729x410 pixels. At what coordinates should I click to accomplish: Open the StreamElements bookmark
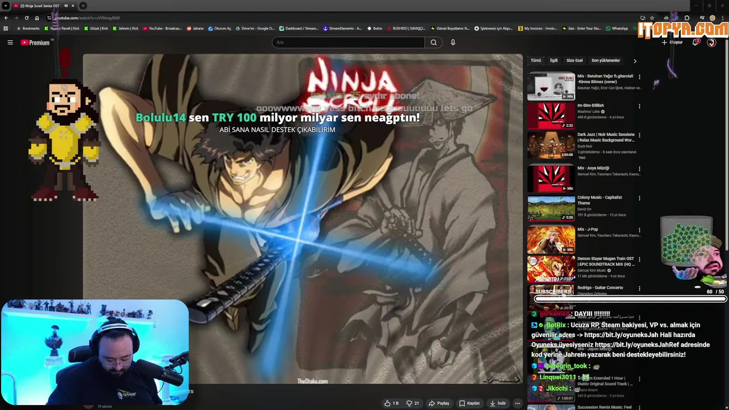(342, 28)
